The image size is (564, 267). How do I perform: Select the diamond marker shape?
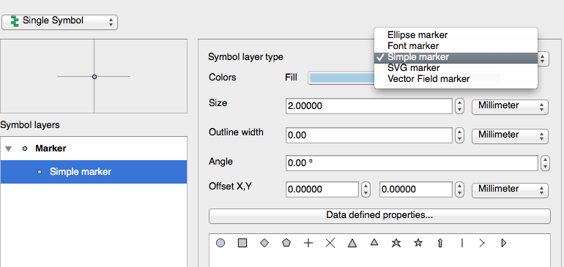click(x=264, y=244)
